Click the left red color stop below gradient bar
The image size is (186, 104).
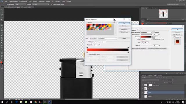(x=87, y=52)
